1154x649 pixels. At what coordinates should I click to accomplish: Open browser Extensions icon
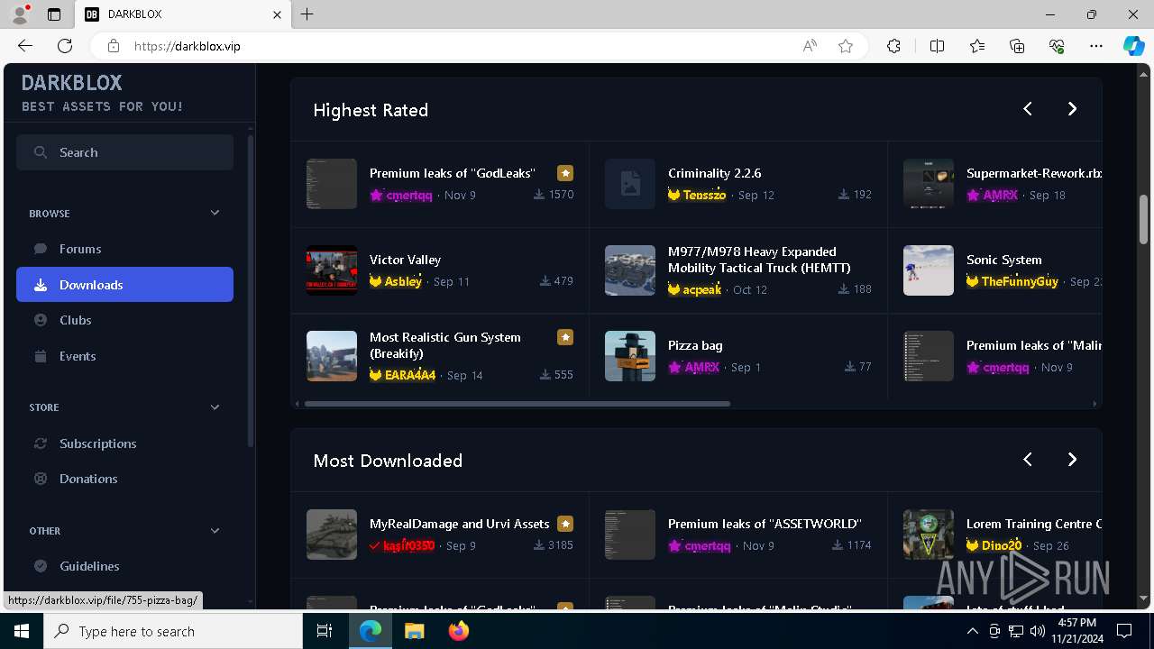click(893, 46)
